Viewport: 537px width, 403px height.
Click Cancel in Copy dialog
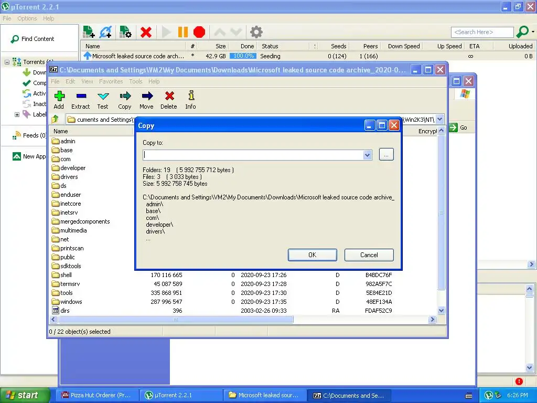tap(369, 255)
